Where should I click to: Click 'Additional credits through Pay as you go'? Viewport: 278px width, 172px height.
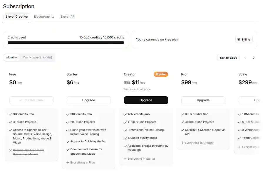point(148,148)
